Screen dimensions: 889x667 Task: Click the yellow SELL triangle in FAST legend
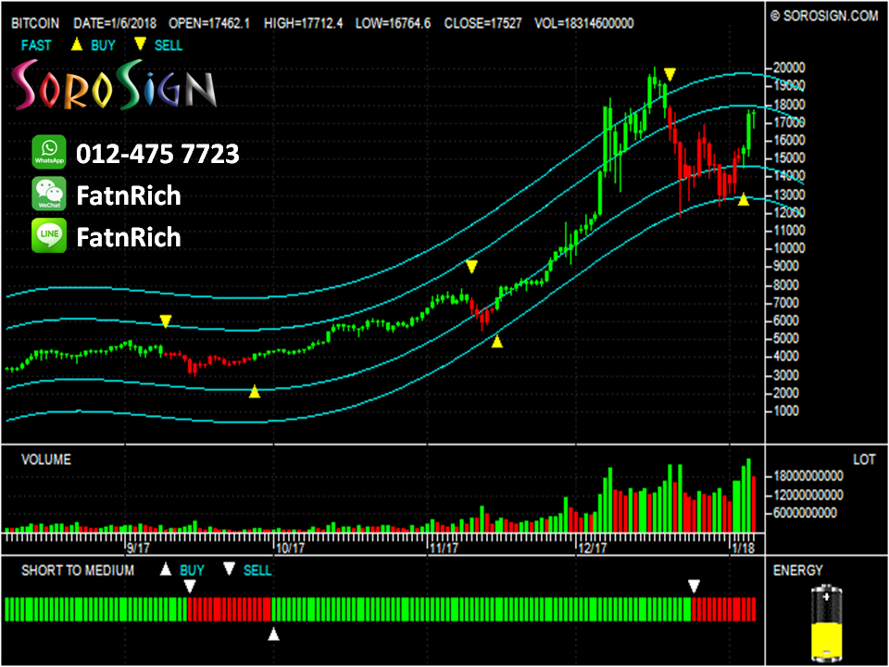pos(140,44)
